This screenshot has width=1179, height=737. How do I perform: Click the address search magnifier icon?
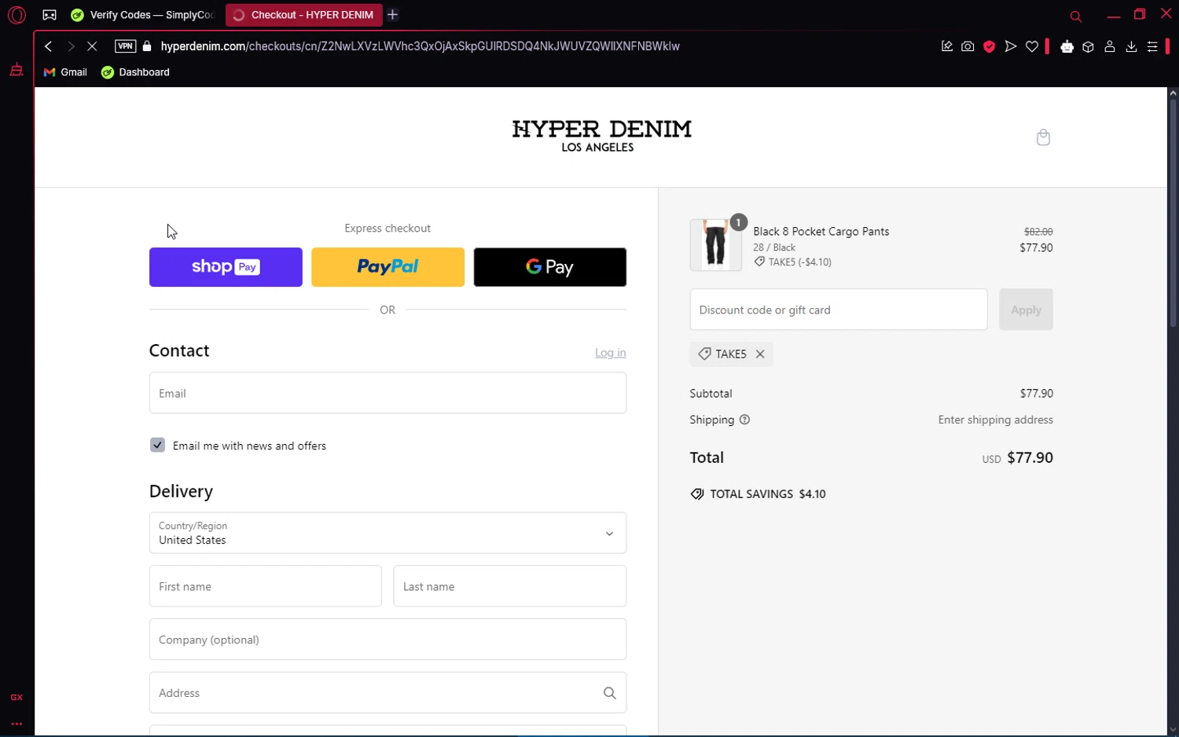coord(610,693)
